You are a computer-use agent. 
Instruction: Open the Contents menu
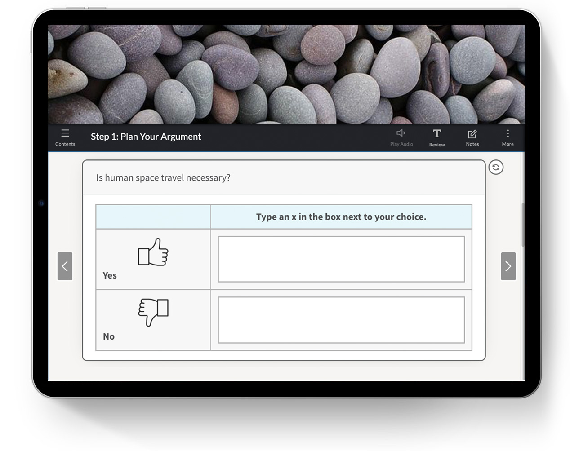click(x=65, y=137)
